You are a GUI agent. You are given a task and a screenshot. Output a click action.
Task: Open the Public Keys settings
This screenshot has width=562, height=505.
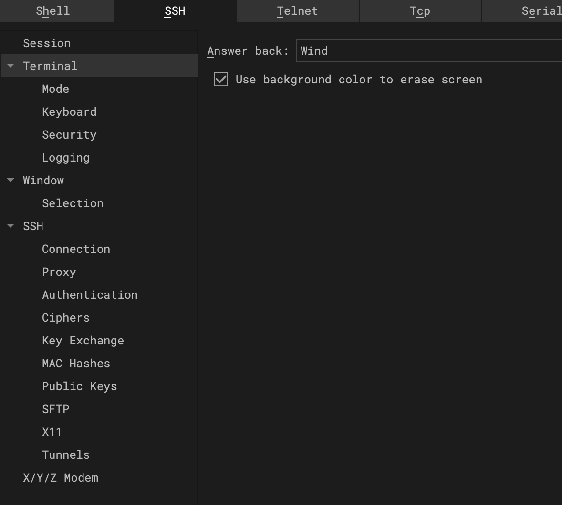pos(79,386)
